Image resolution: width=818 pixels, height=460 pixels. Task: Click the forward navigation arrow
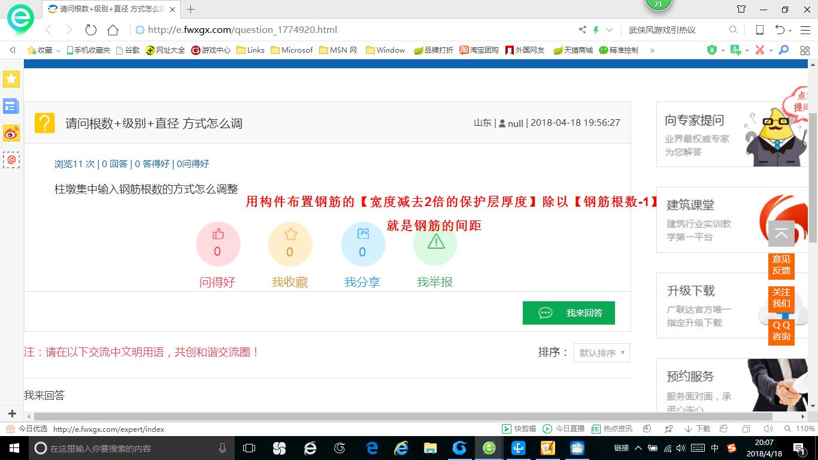[69, 30]
